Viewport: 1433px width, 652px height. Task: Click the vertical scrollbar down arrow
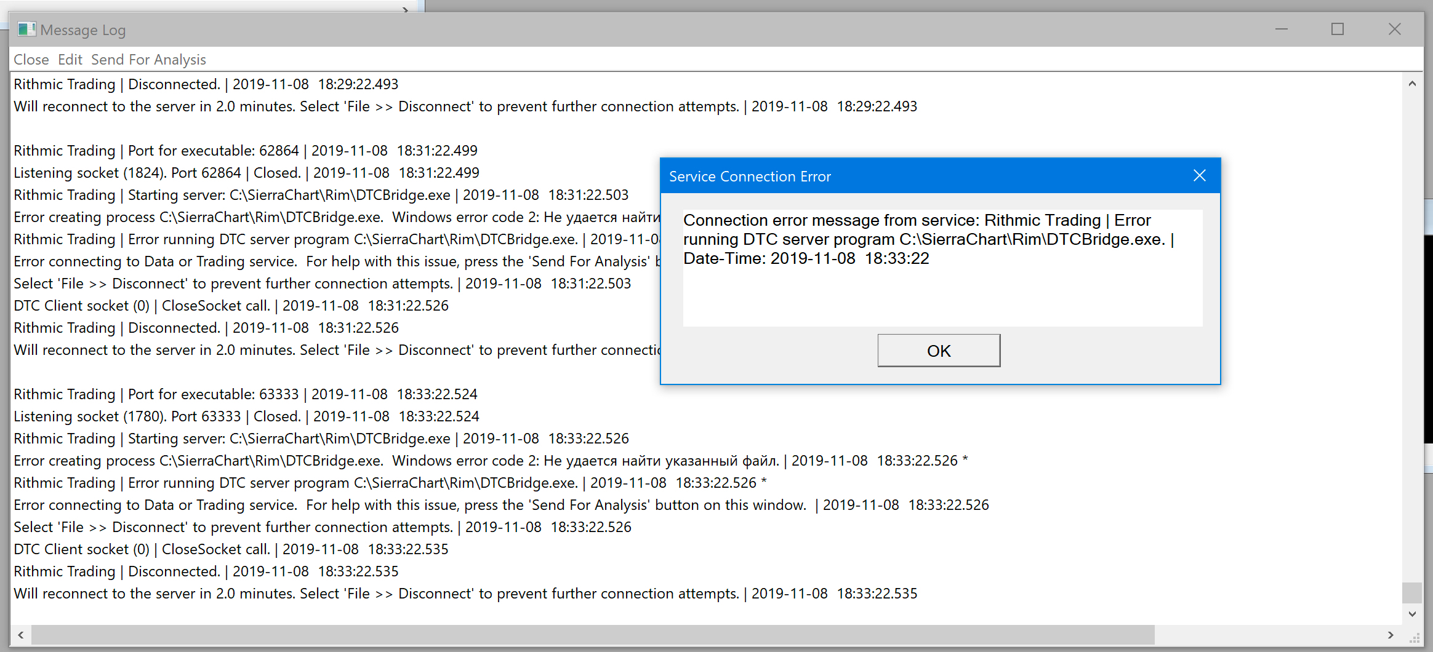pos(1412,614)
